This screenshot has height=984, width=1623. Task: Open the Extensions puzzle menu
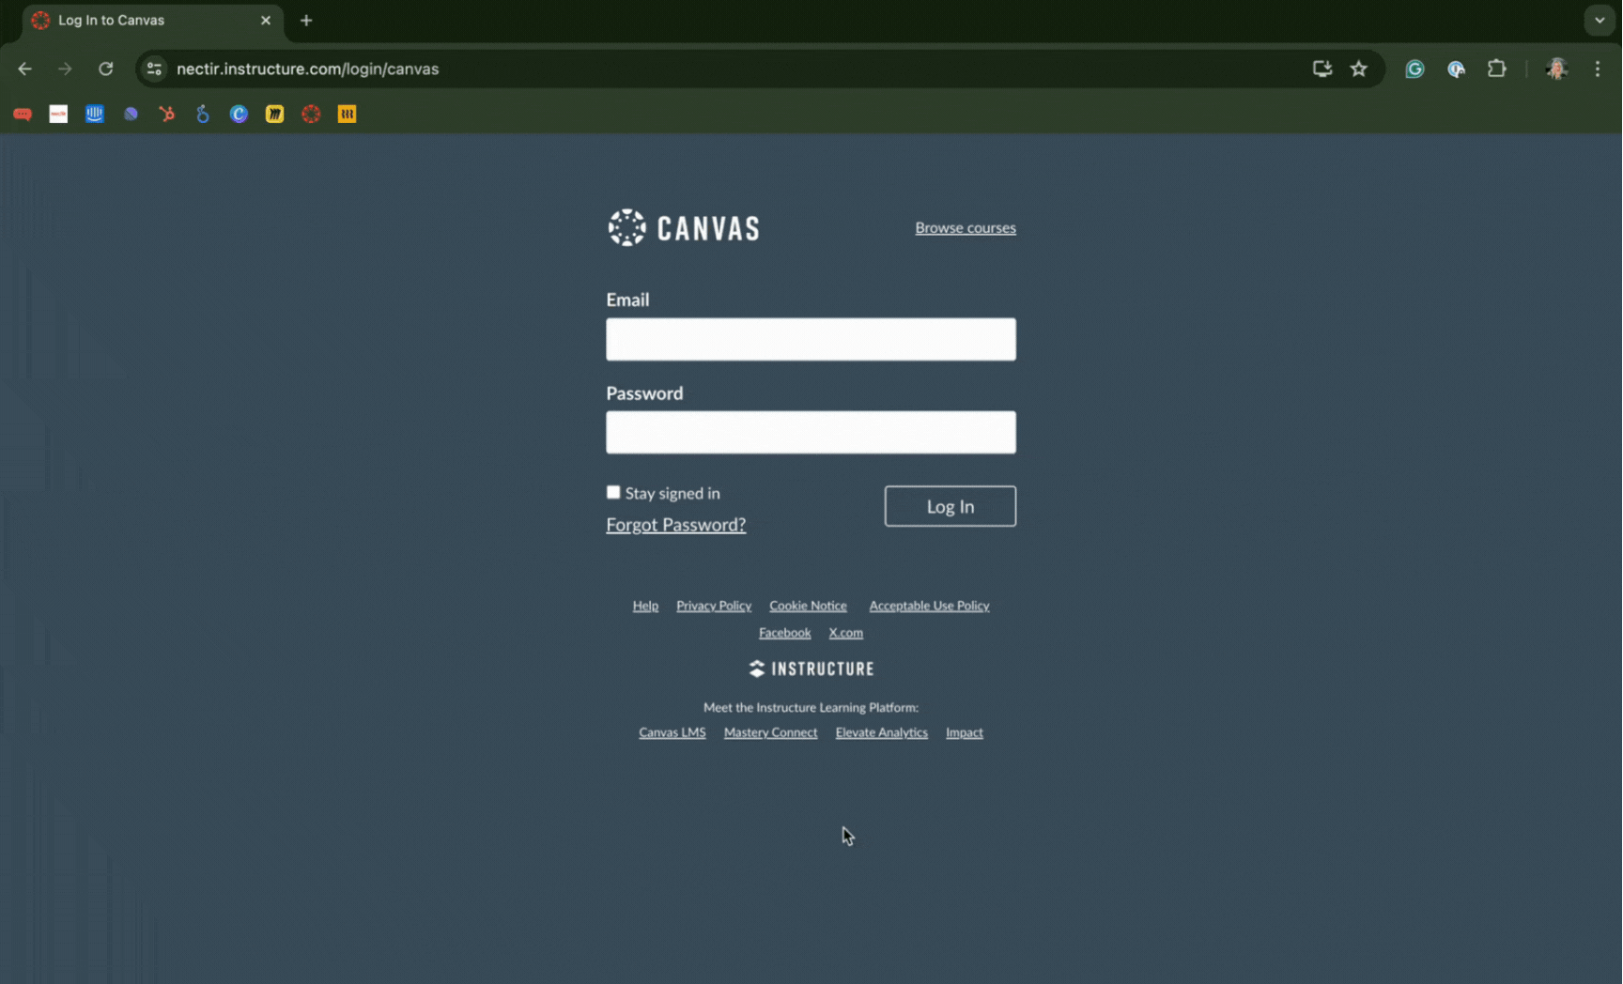point(1497,69)
